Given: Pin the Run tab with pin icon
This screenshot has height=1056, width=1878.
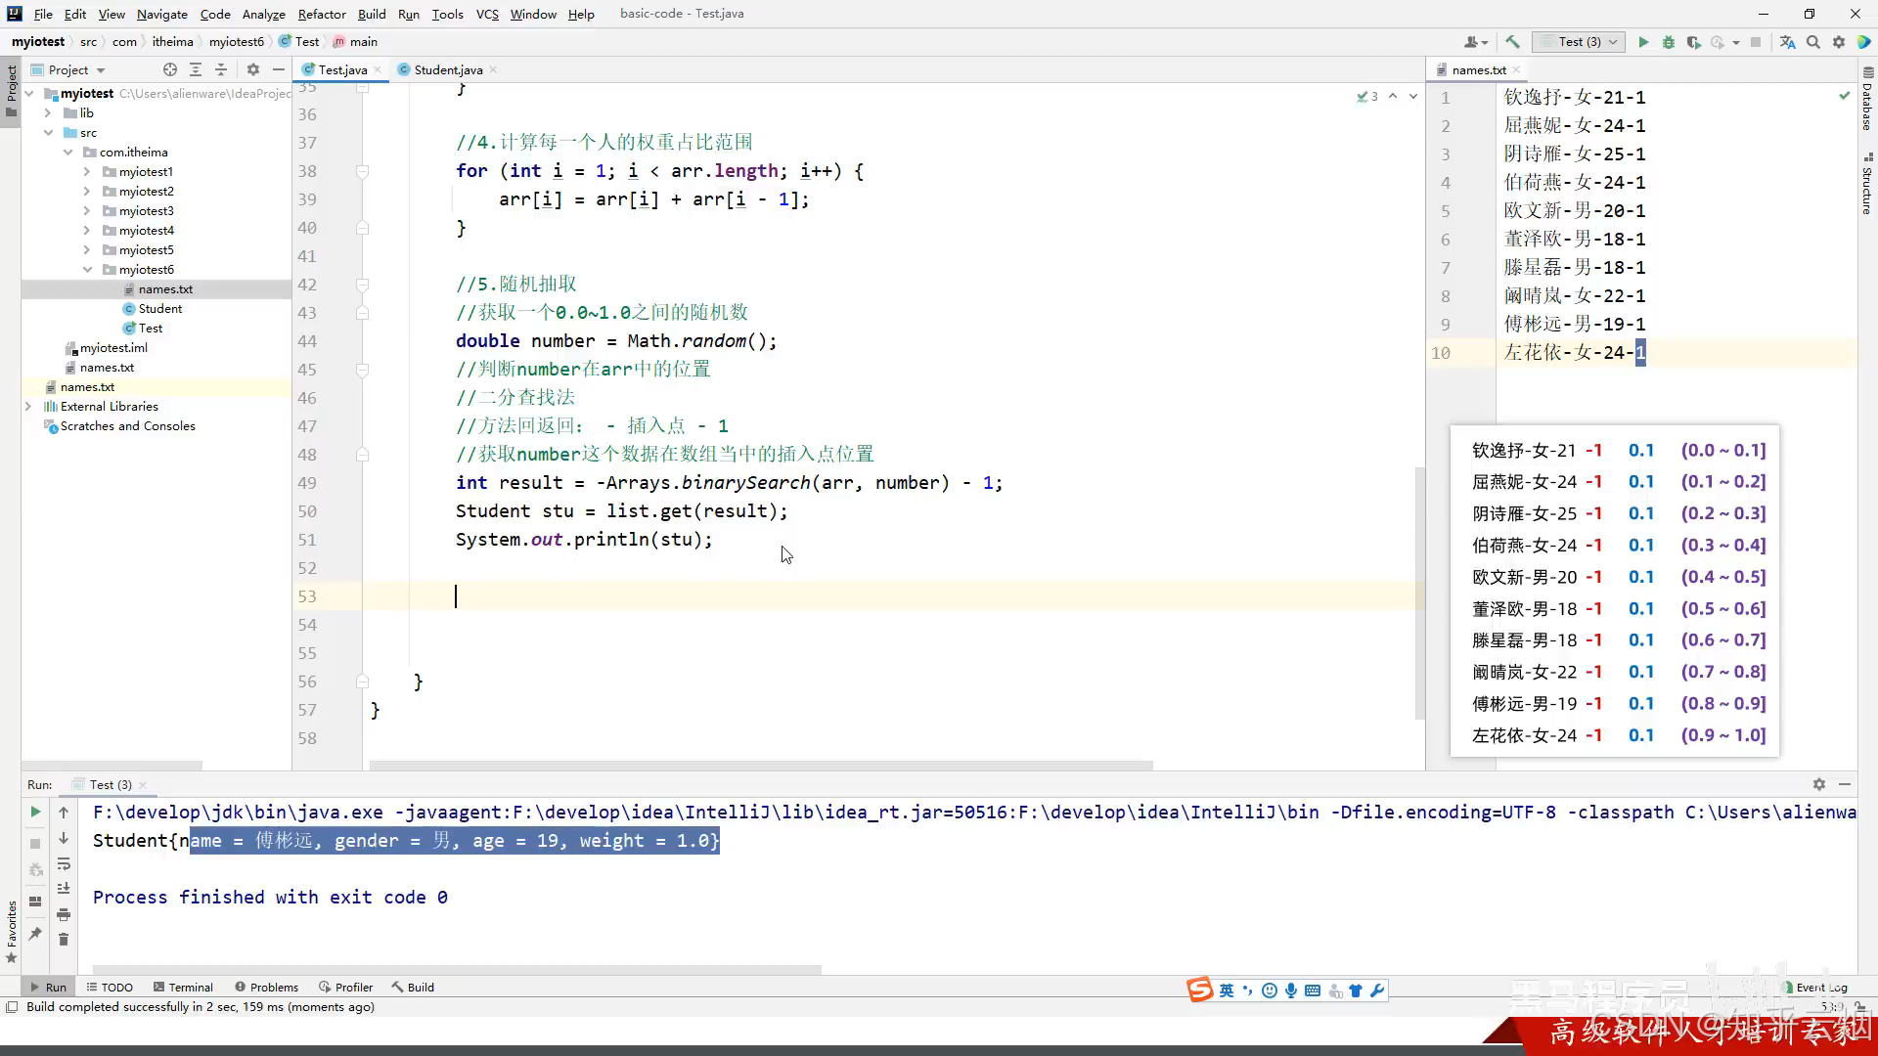Looking at the screenshot, I should point(35,934).
